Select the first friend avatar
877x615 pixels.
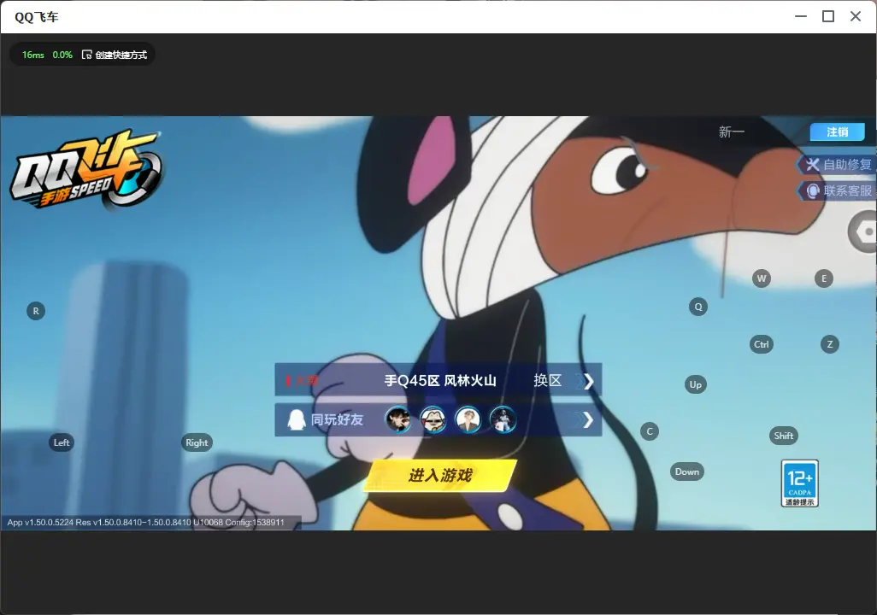(x=398, y=419)
